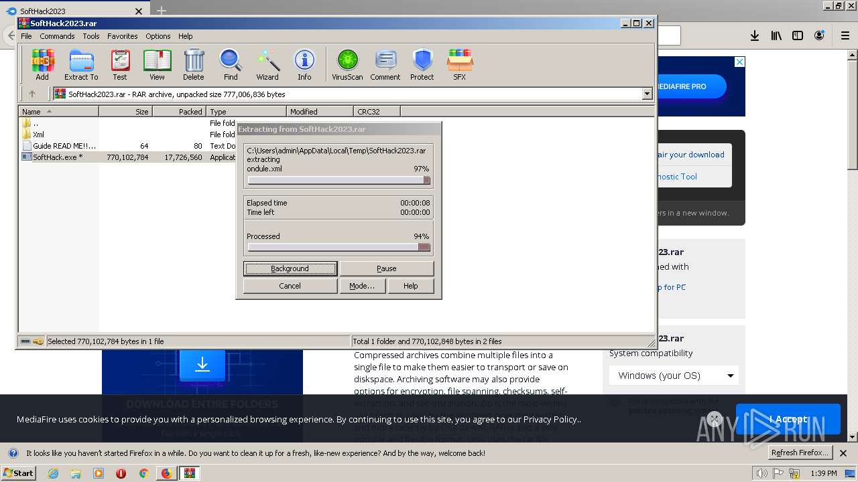
Task: Click the blue download folder thumbnail
Action: (202, 365)
